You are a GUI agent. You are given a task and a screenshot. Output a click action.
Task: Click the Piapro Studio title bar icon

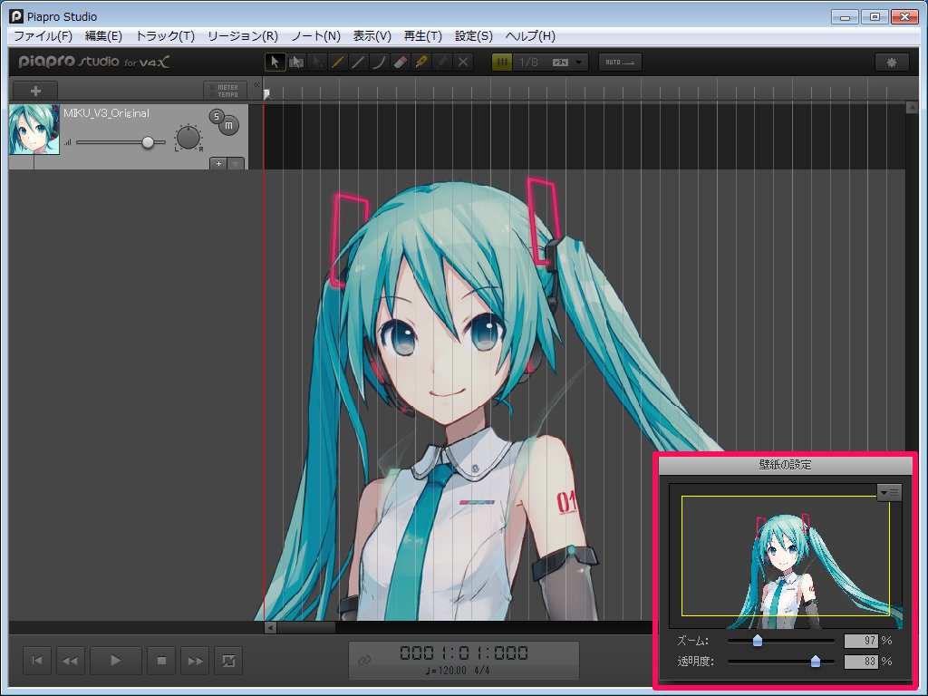tap(16, 16)
